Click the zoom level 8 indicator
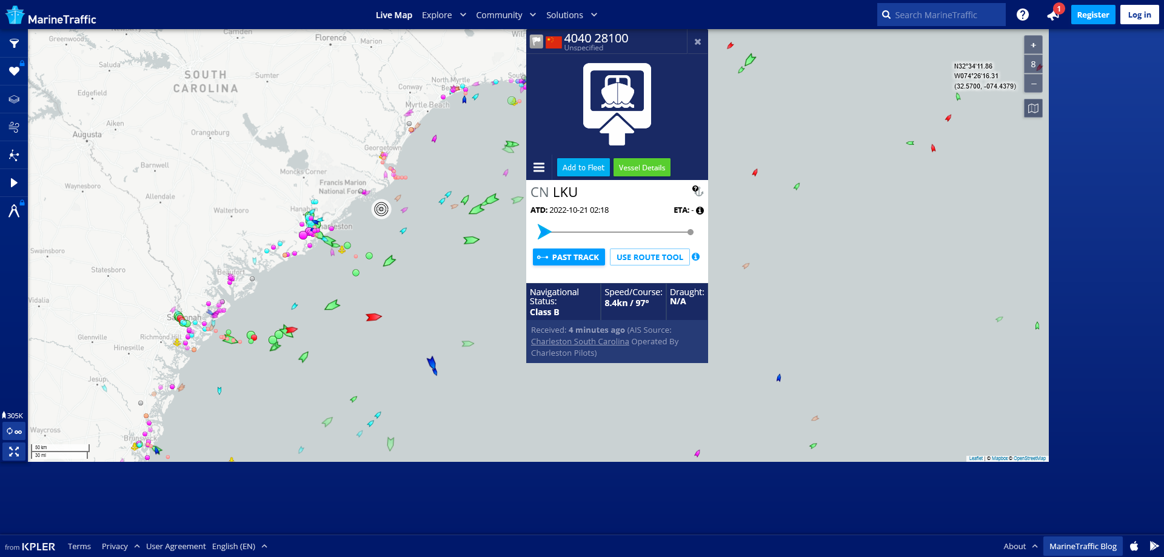The width and height of the screenshot is (1164, 557). pyautogui.click(x=1033, y=64)
